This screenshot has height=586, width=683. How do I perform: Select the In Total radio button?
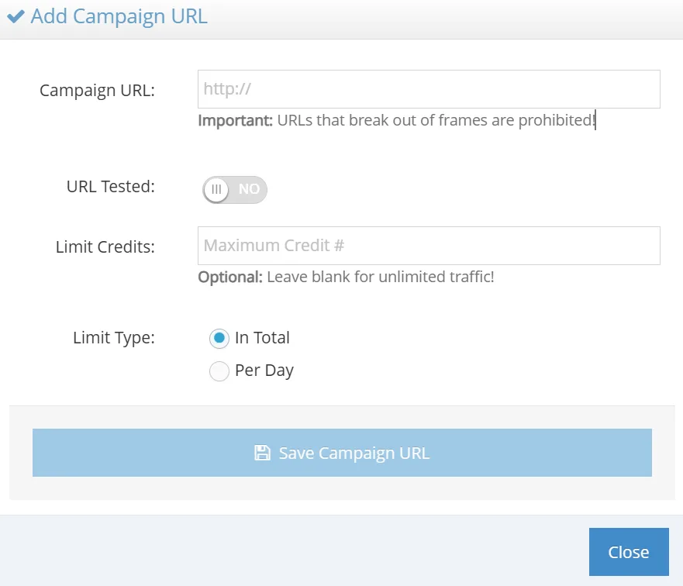pyautogui.click(x=219, y=338)
